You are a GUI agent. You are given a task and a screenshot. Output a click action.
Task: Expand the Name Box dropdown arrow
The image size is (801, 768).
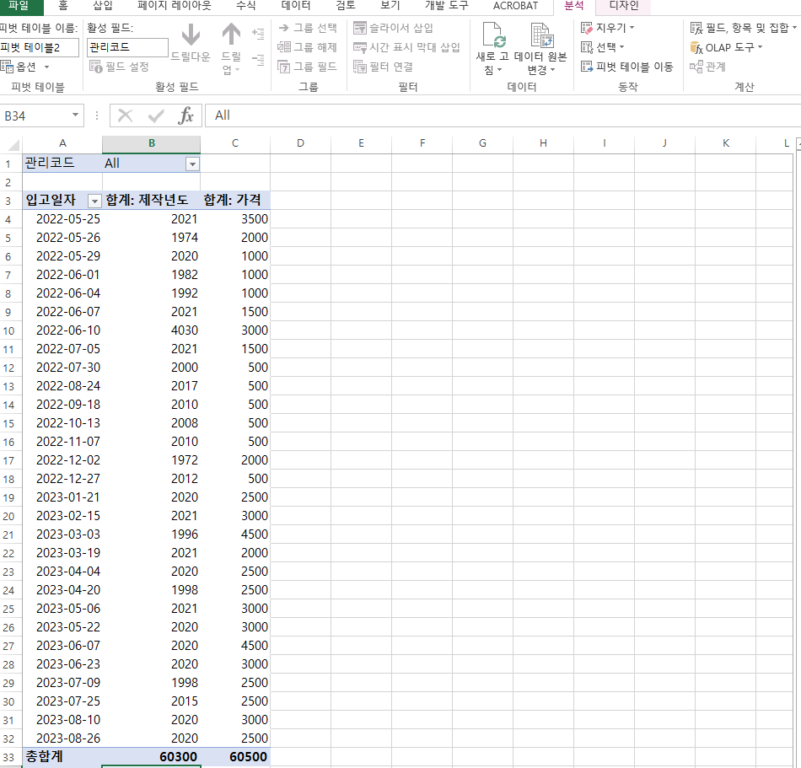click(x=75, y=115)
